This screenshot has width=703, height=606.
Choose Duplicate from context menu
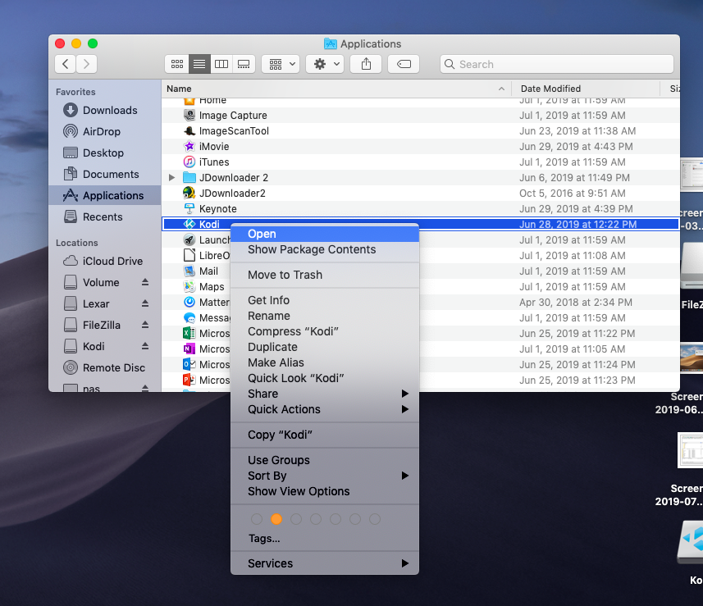point(325,347)
